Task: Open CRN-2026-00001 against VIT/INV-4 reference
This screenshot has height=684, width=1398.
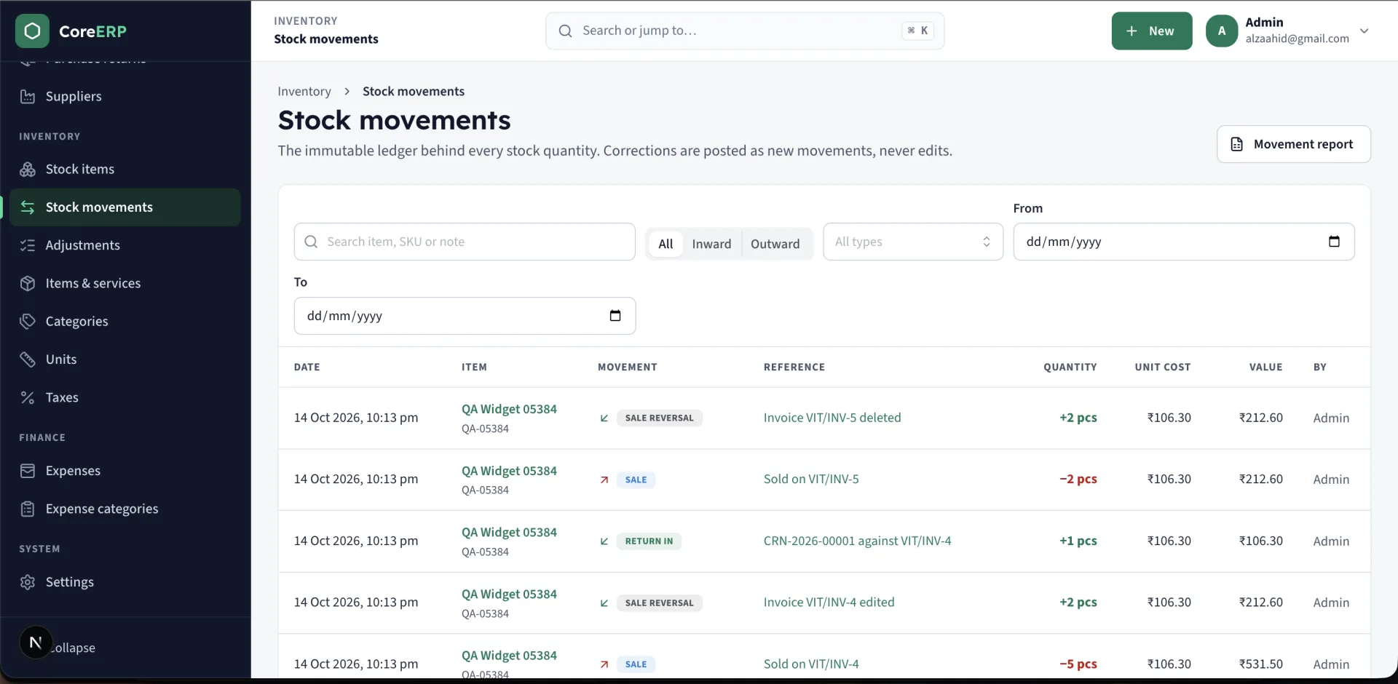Action: [857, 541]
